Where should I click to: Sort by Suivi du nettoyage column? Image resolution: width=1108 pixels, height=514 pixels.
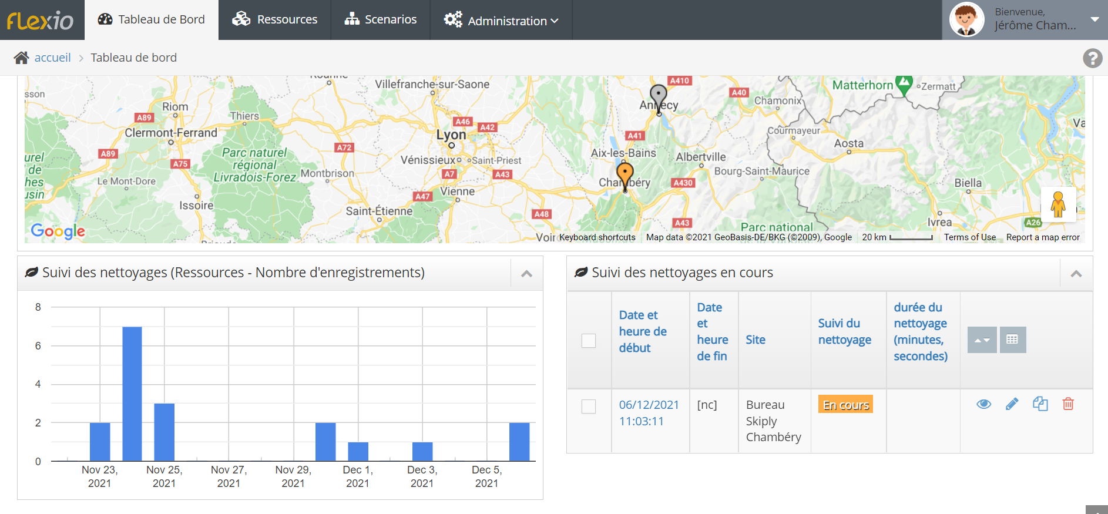point(844,331)
